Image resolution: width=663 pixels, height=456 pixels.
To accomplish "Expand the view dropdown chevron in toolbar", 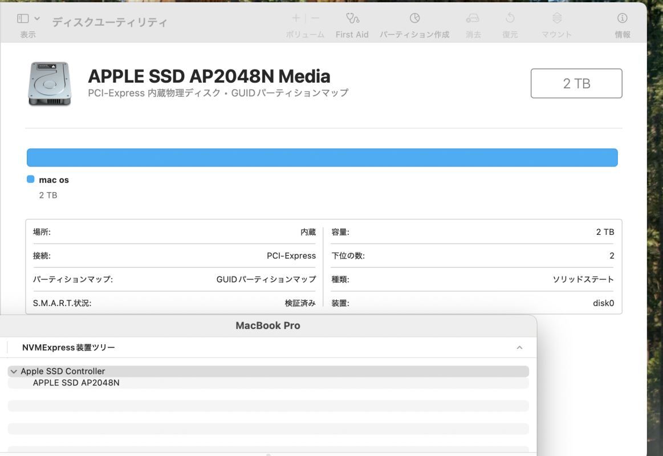I will pyautogui.click(x=37, y=18).
